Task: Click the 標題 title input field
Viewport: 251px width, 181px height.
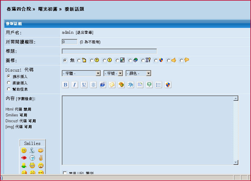Action: (x=109, y=52)
